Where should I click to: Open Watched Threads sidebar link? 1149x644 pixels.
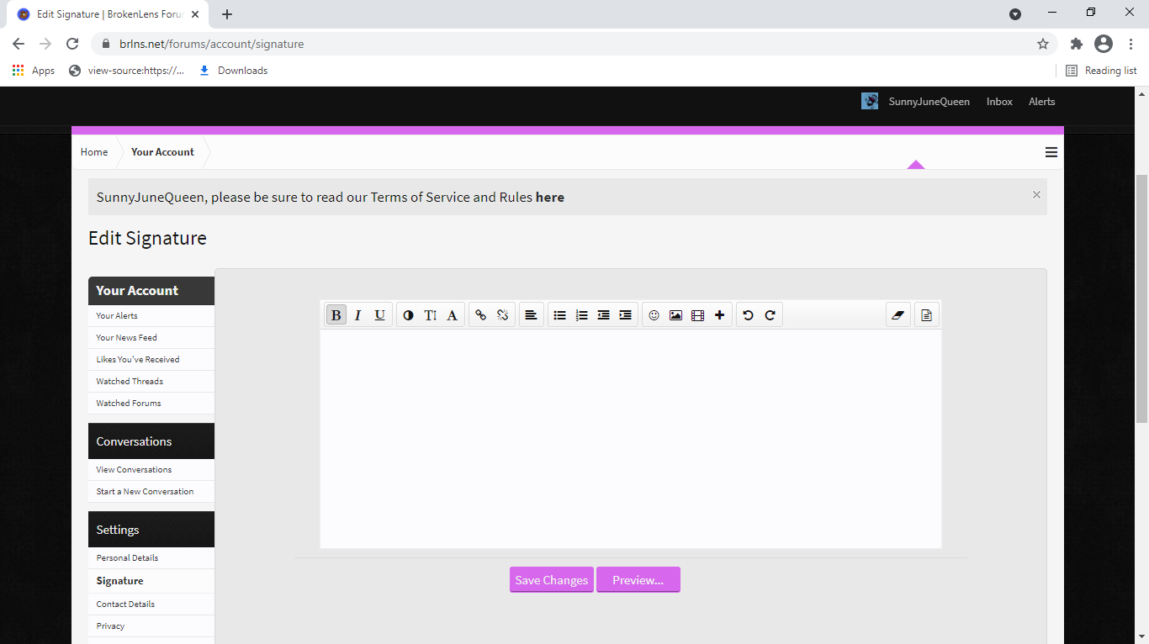[151, 382]
